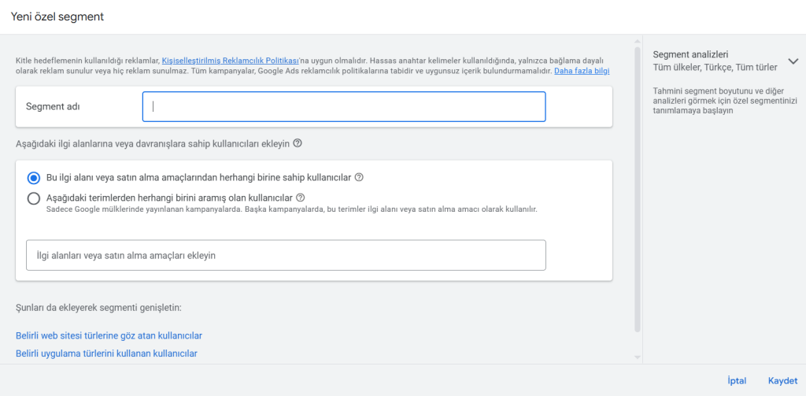The height and width of the screenshot is (396, 806).
Task: Click the vertical scrollbar thumb
Action: pos(638,189)
